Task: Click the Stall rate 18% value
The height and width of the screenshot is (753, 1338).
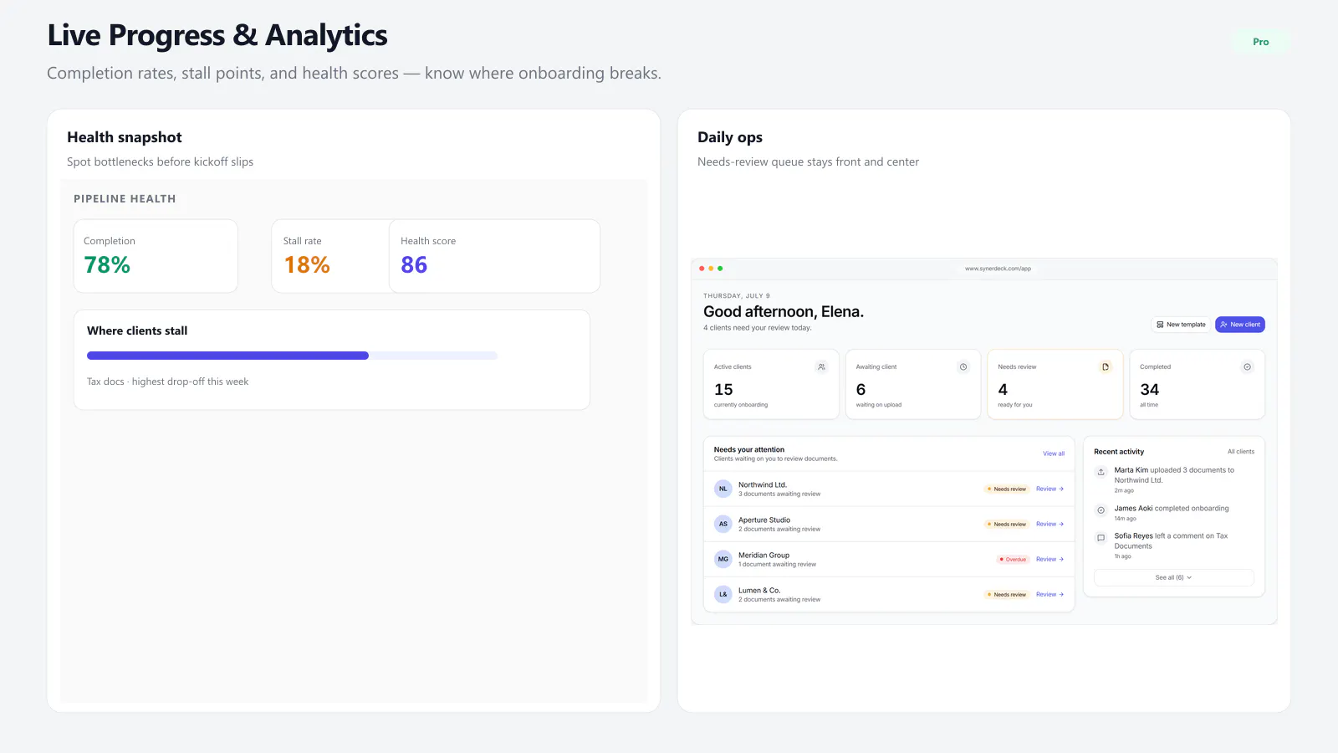Action: 307,265
